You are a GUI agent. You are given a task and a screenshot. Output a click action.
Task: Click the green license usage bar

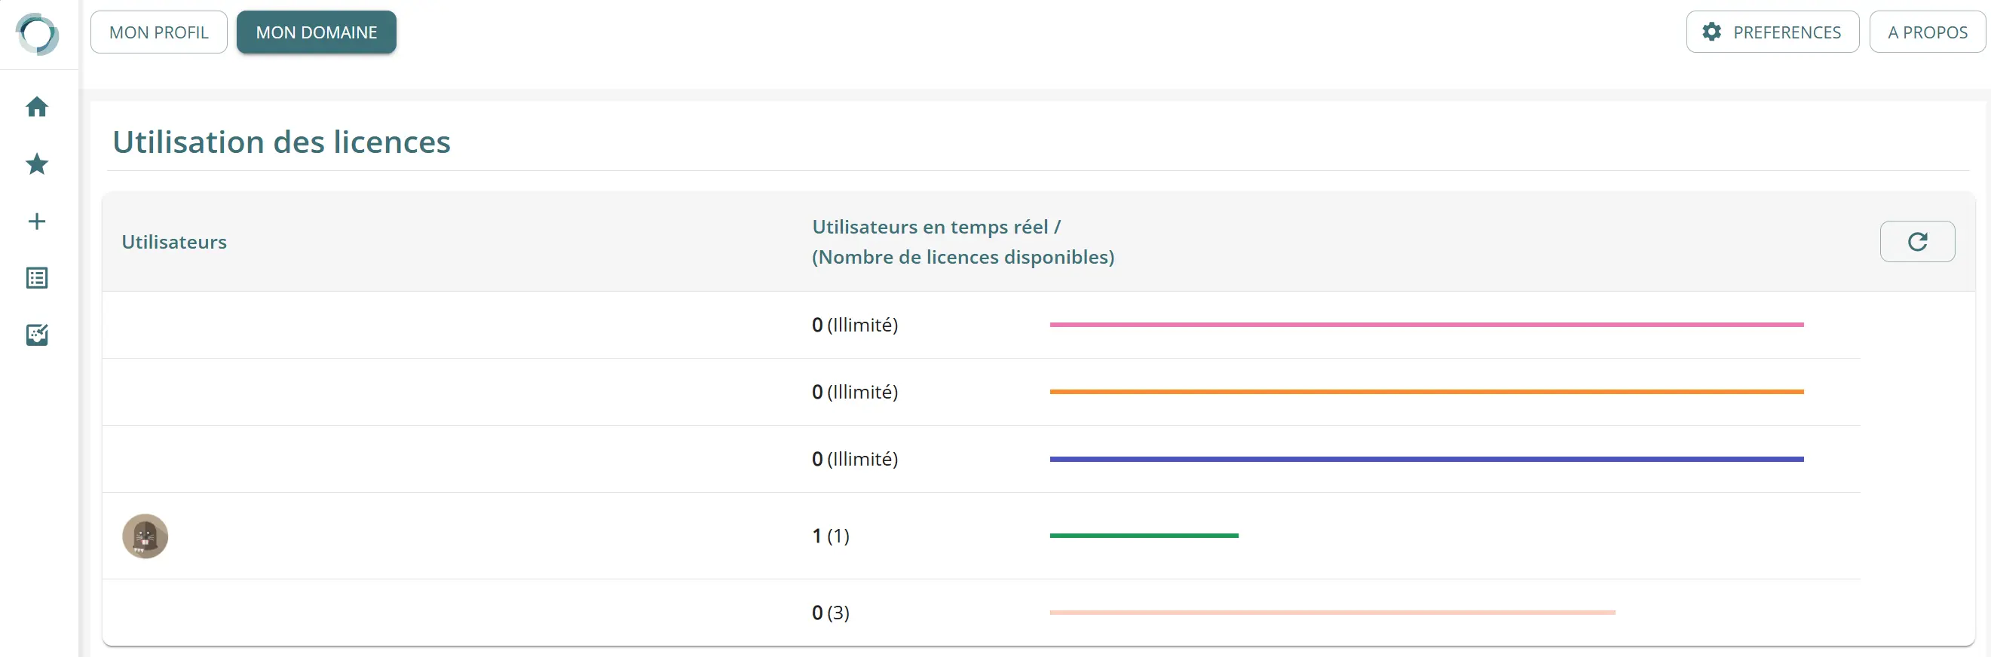point(1144,536)
